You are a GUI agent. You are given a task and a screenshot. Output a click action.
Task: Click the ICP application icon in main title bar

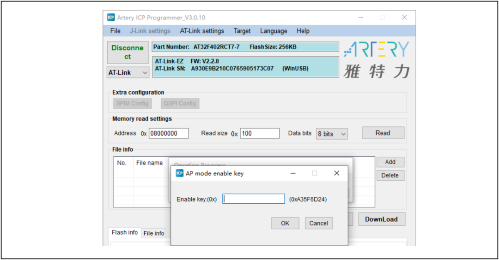pyautogui.click(x=111, y=17)
